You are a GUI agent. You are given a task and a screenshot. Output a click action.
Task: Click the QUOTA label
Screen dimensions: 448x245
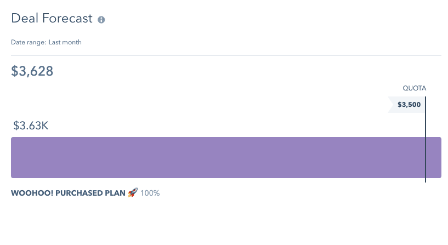pyautogui.click(x=415, y=88)
